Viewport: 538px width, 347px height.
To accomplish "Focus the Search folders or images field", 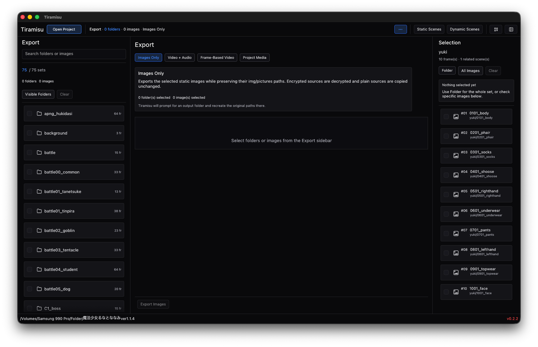I will click(x=74, y=54).
